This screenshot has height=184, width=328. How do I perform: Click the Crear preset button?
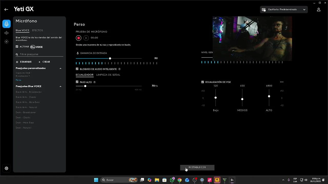(x=44, y=62)
